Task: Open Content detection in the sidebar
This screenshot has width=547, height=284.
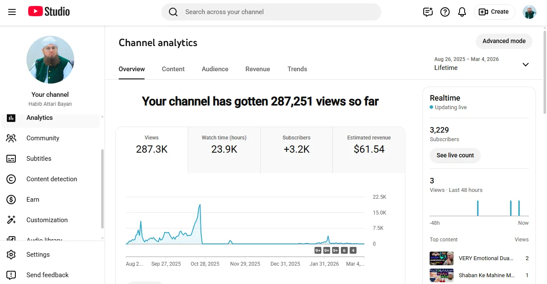Action: (x=50, y=179)
